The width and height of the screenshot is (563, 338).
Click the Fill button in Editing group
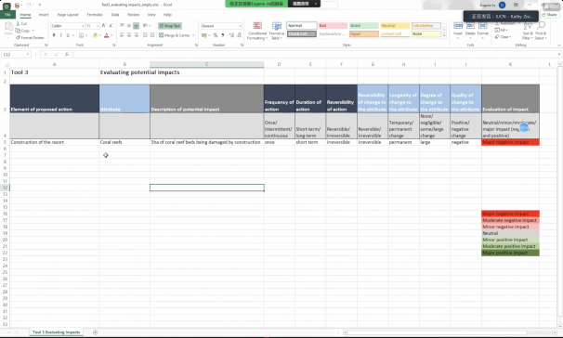click(501, 30)
